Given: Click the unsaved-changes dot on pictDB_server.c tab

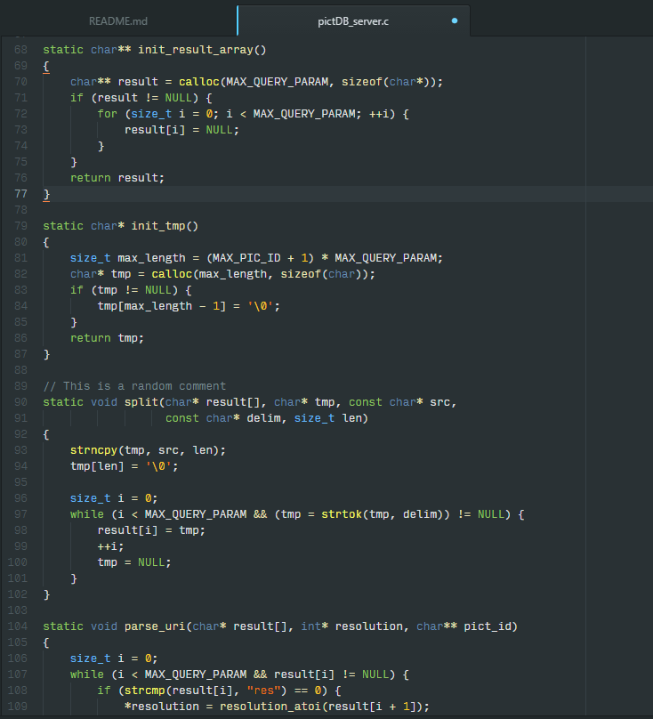Looking at the screenshot, I should point(455,20).
